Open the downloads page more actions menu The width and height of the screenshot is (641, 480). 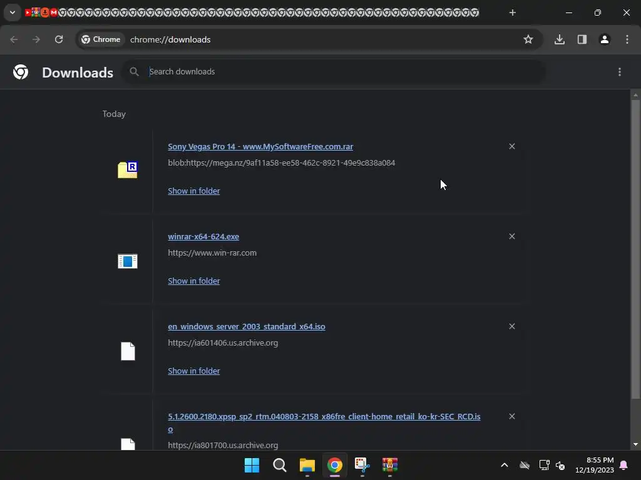[620, 72]
